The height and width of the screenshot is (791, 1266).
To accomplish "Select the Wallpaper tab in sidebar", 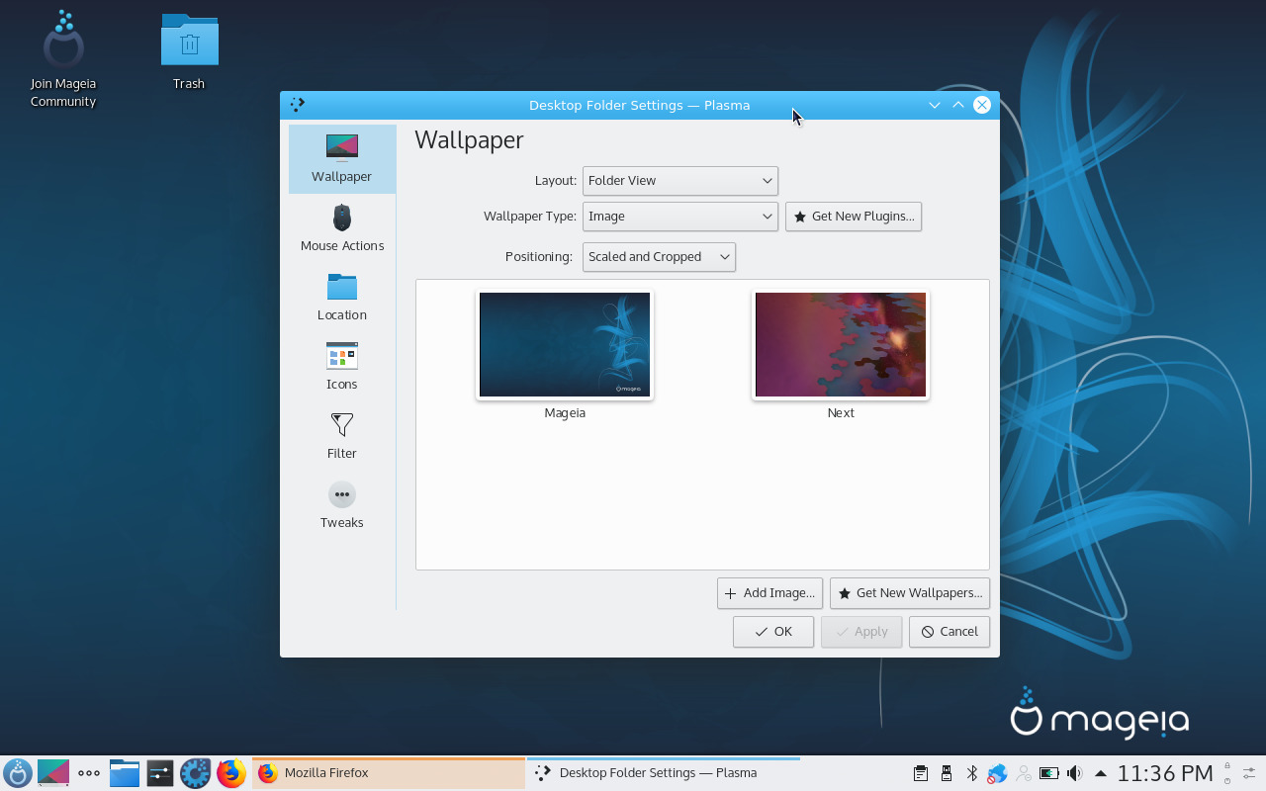I will pyautogui.click(x=342, y=159).
